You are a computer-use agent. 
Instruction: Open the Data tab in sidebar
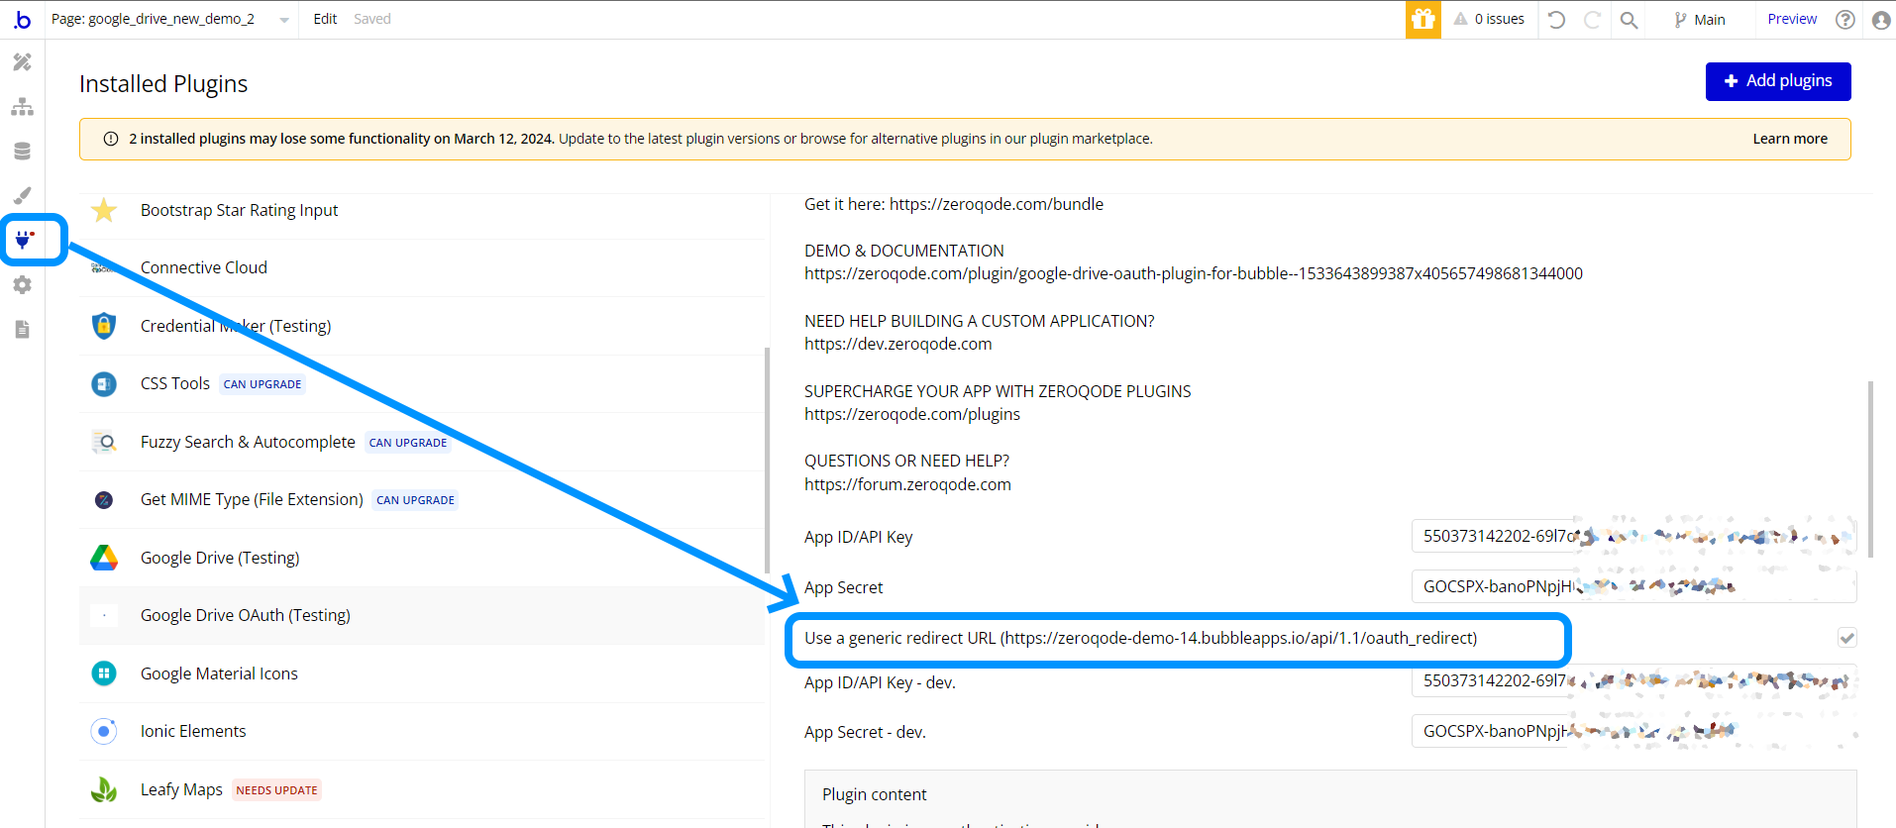(x=22, y=152)
